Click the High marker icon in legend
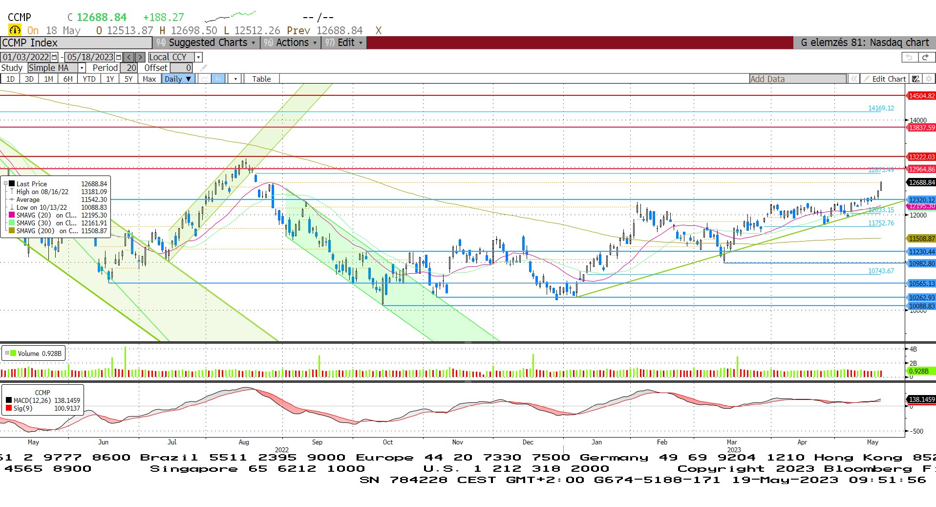This screenshot has width=936, height=507. (12, 192)
